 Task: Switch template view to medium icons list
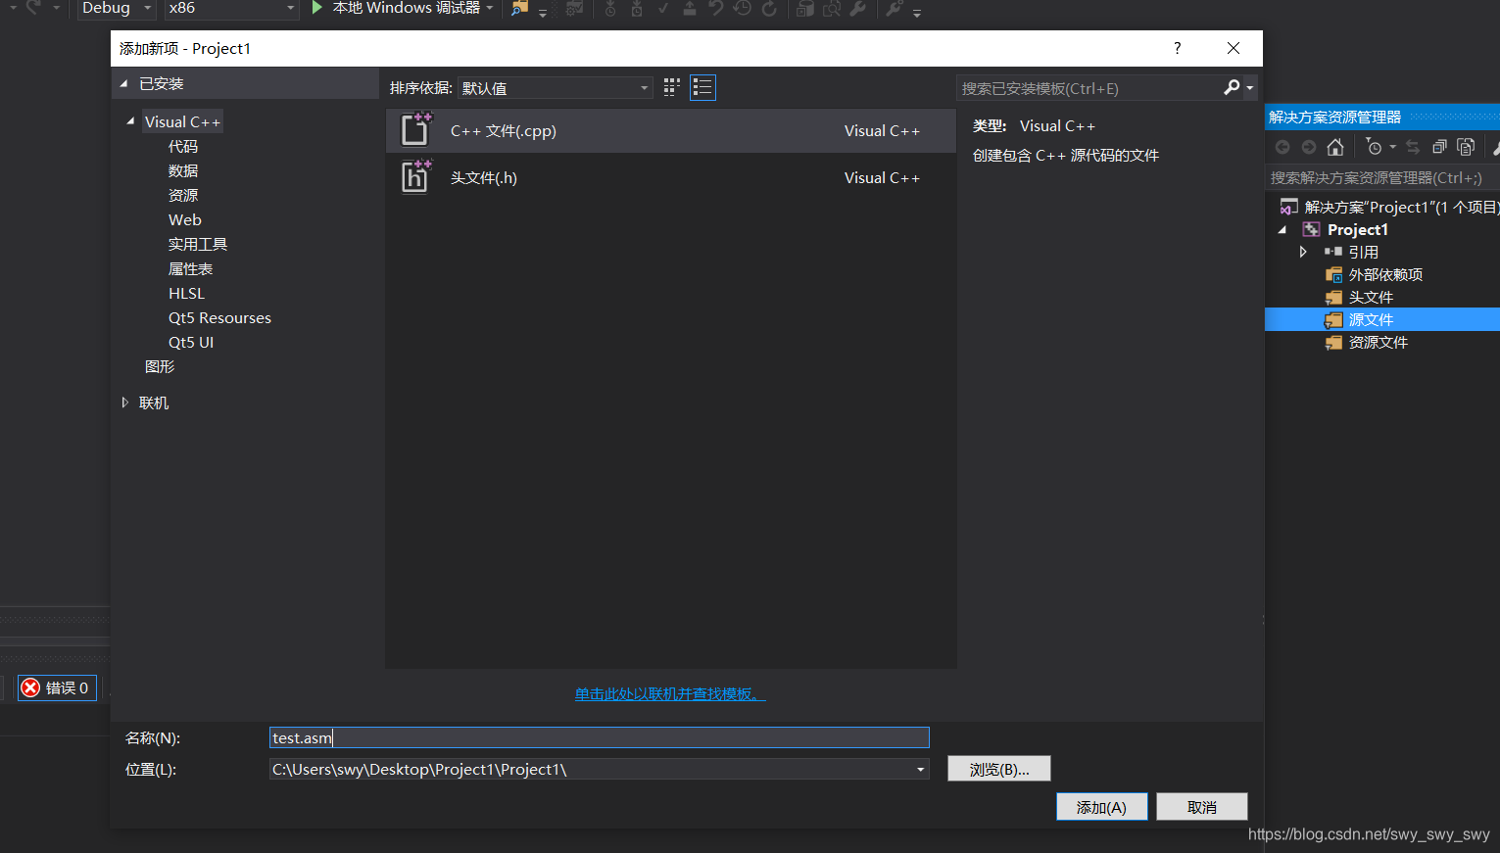coord(702,88)
